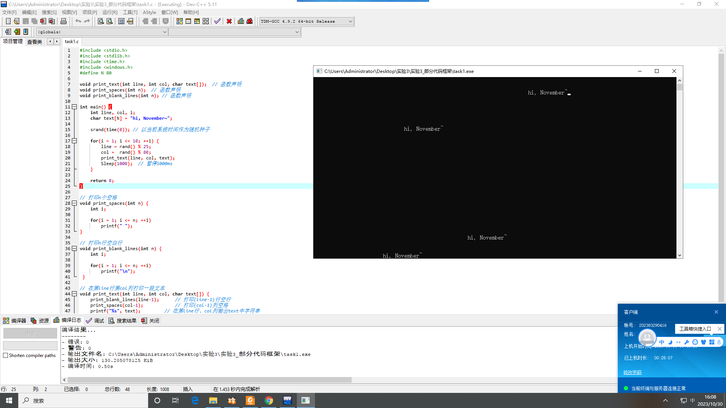Click the Print toolbar icon

[x=64, y=21]
